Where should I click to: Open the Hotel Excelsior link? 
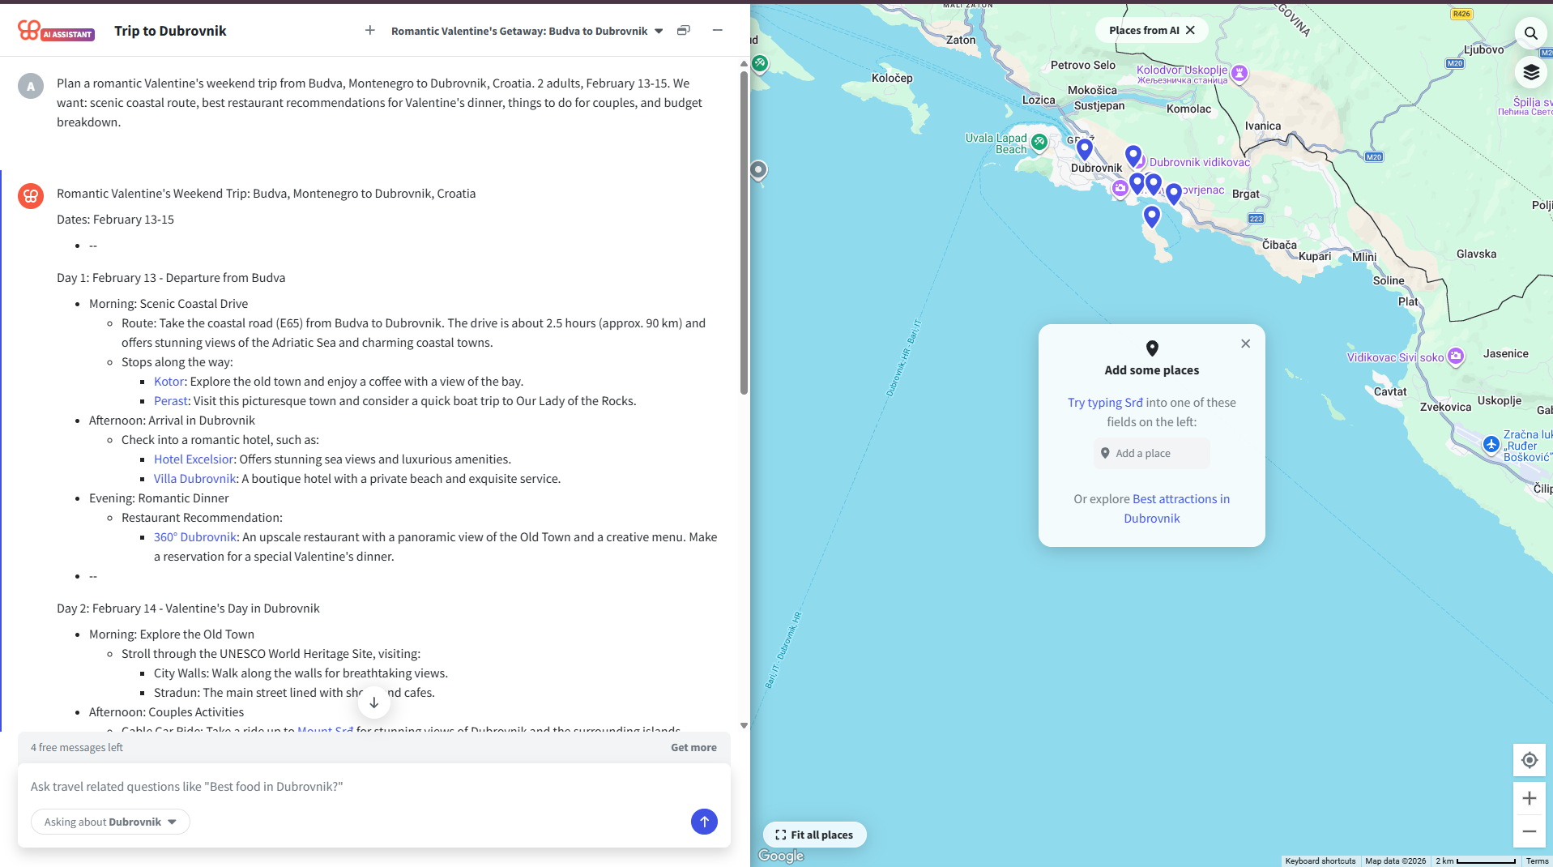(194, 459)
